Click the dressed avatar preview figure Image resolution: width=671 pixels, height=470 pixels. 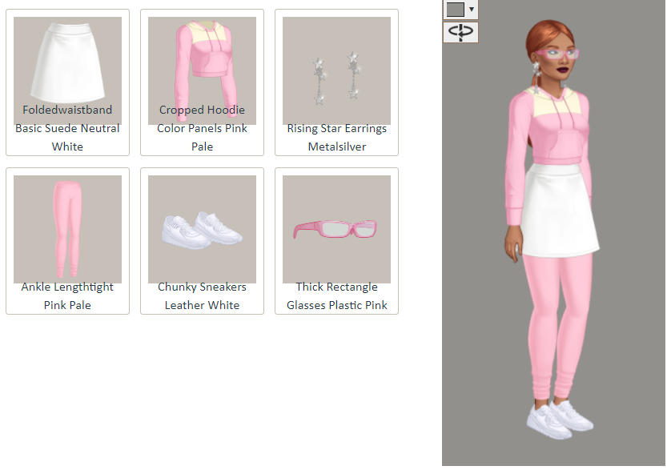(551, 230)
